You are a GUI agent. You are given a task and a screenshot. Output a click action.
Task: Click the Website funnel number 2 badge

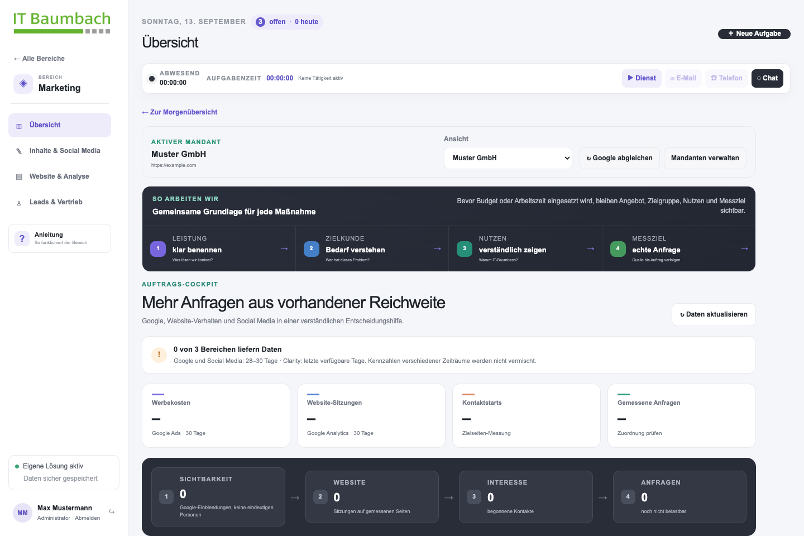coord(320,496)
